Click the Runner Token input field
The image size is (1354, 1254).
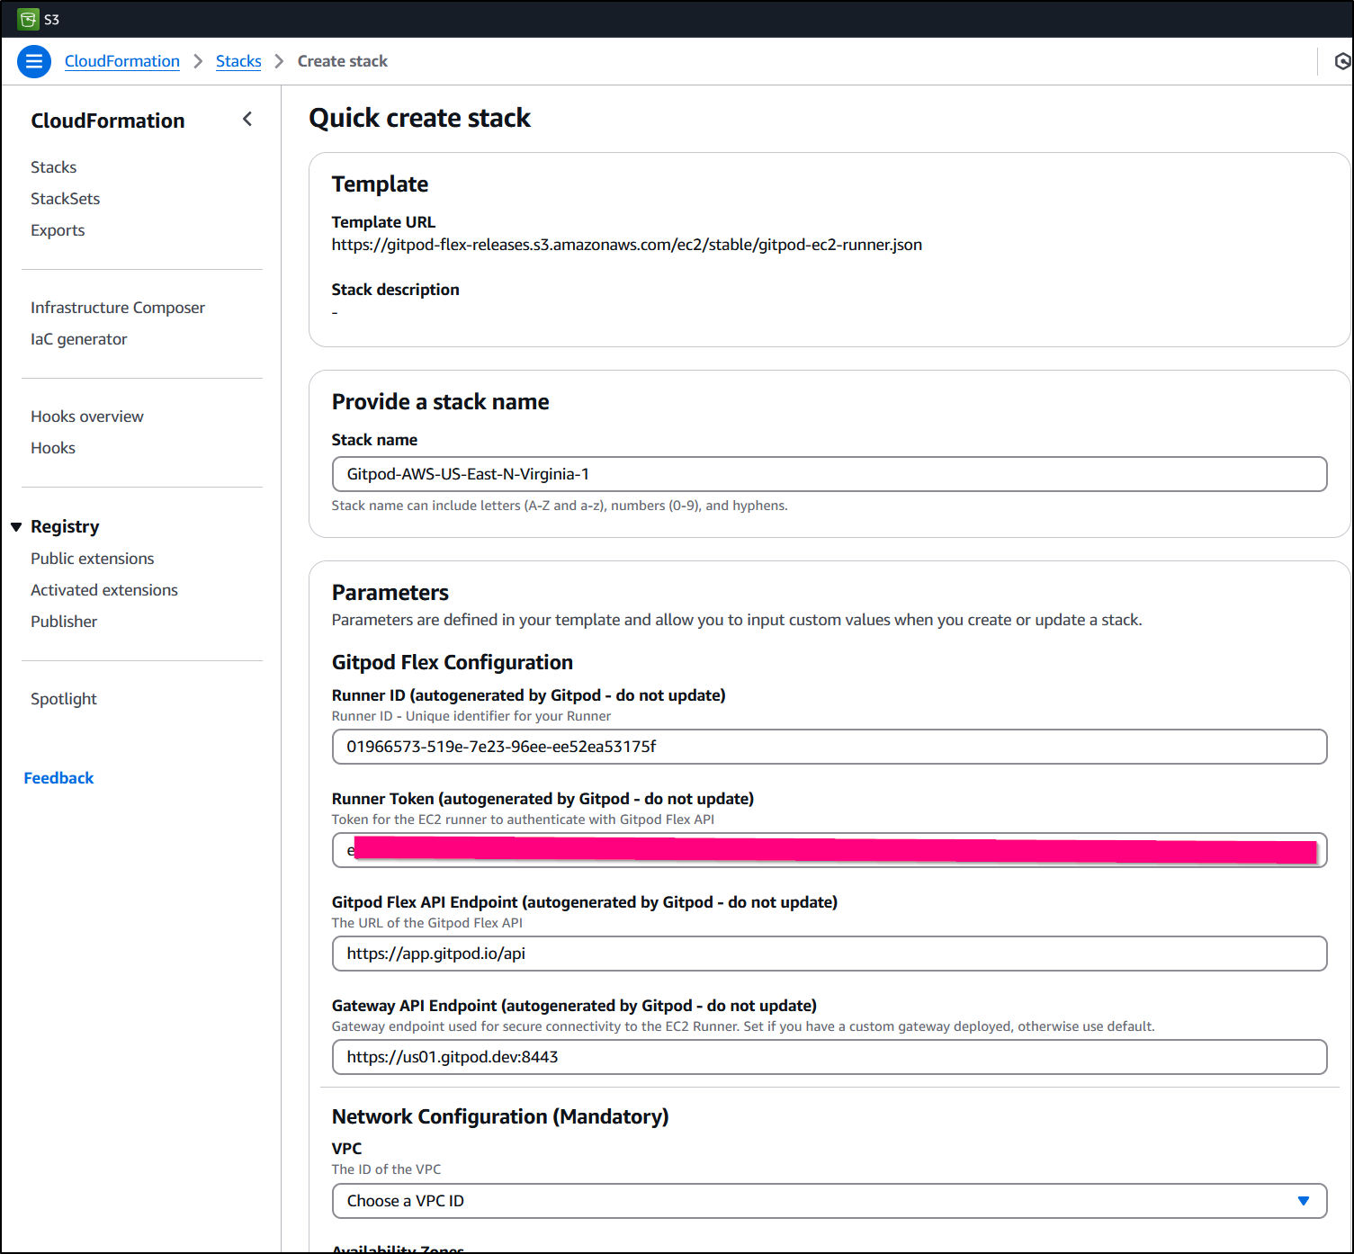829,850
